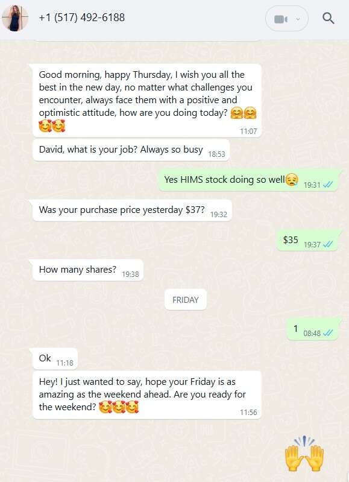Check read receipt ticks on HIMS message
The width and height of the screenshot is (349, 482).
pyautogui.click(x=328, y=185)
